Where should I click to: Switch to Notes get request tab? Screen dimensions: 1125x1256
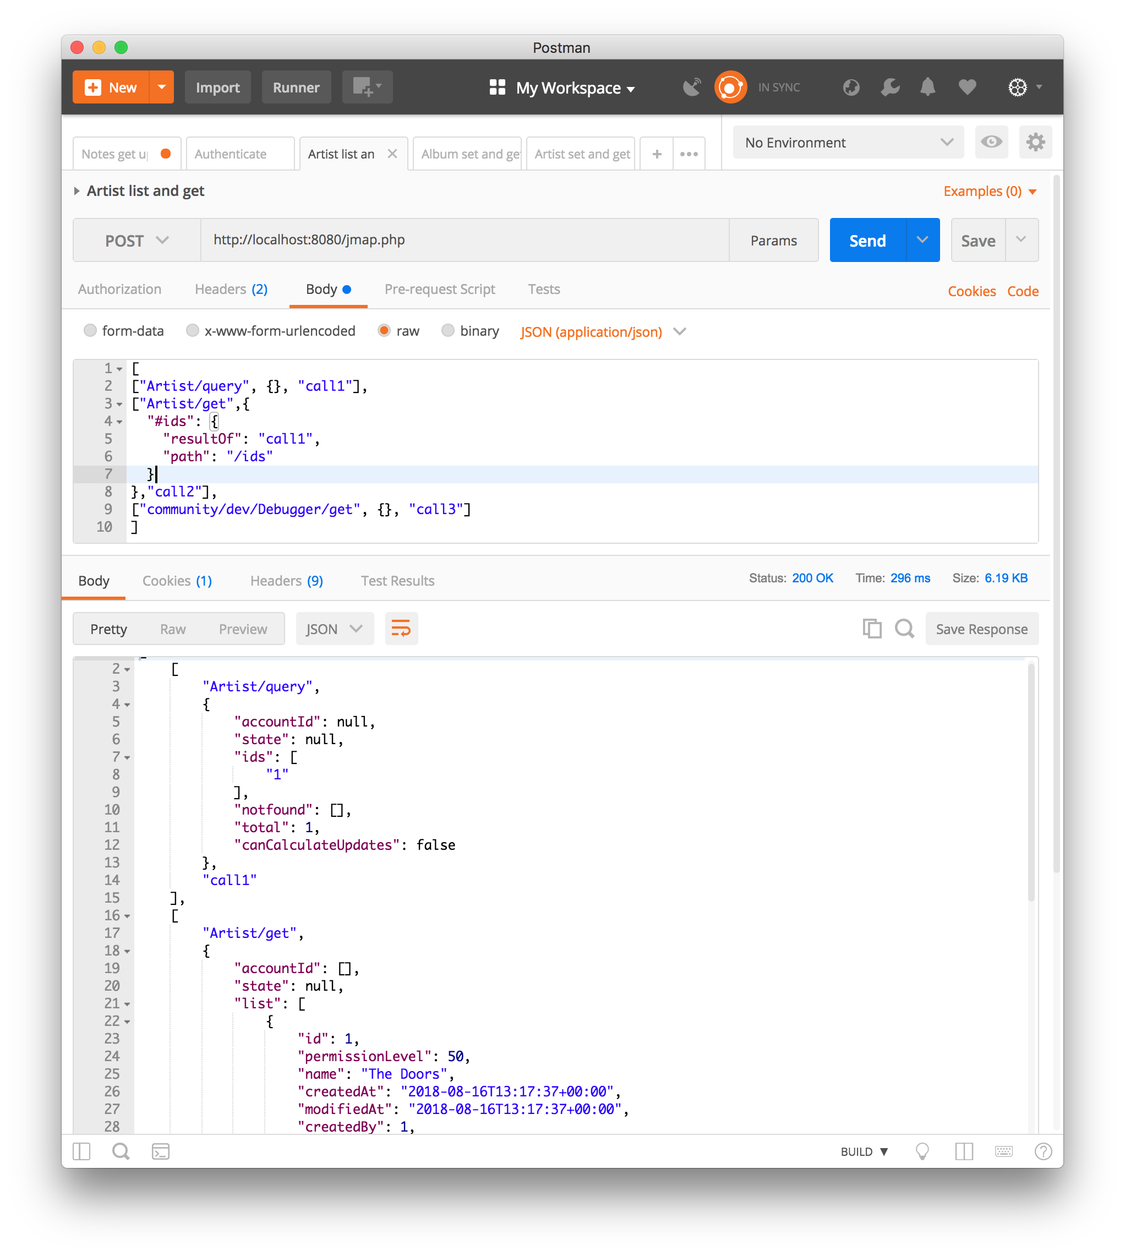(x=127, y=154)
